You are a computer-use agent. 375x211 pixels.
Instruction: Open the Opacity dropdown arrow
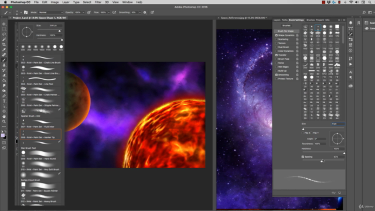pyautogui.click(x=83, y=12)
